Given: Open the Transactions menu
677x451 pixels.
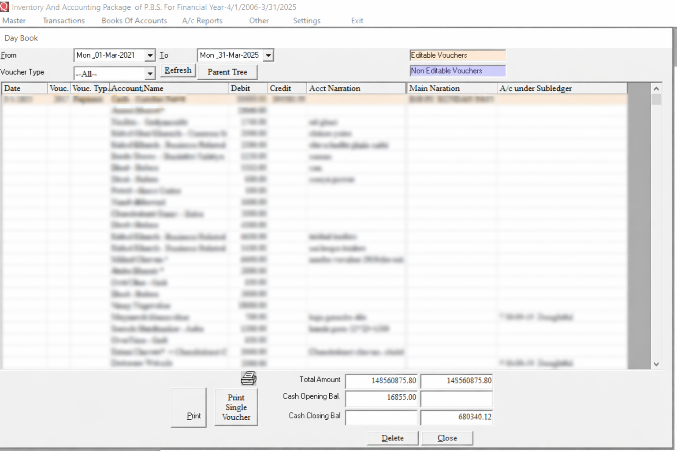Looking at the screenshot, I should [x=63, y=21].
